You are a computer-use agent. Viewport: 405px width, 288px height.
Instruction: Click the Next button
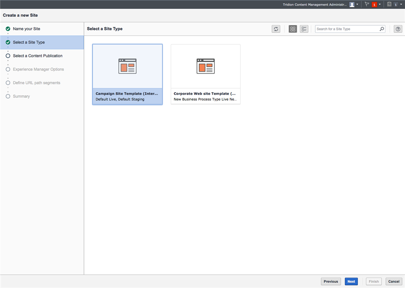[x=351, y=282]
